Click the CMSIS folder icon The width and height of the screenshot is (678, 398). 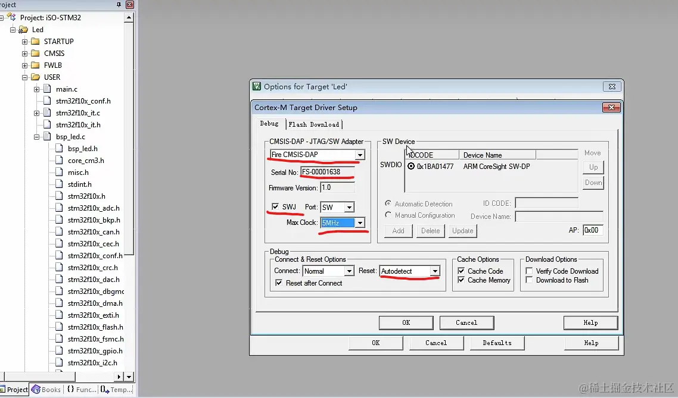pyautogui.click(x=36, y=53)
